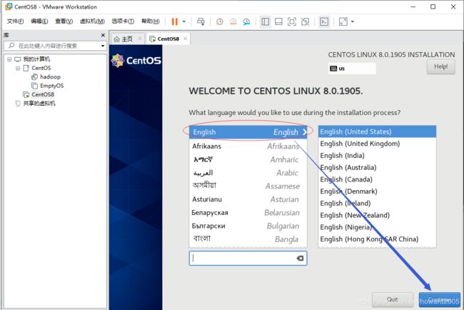Collapse the CentOS folder tree node
The image size is (464, 310).
pyautogui.click(x=18, y=68)
